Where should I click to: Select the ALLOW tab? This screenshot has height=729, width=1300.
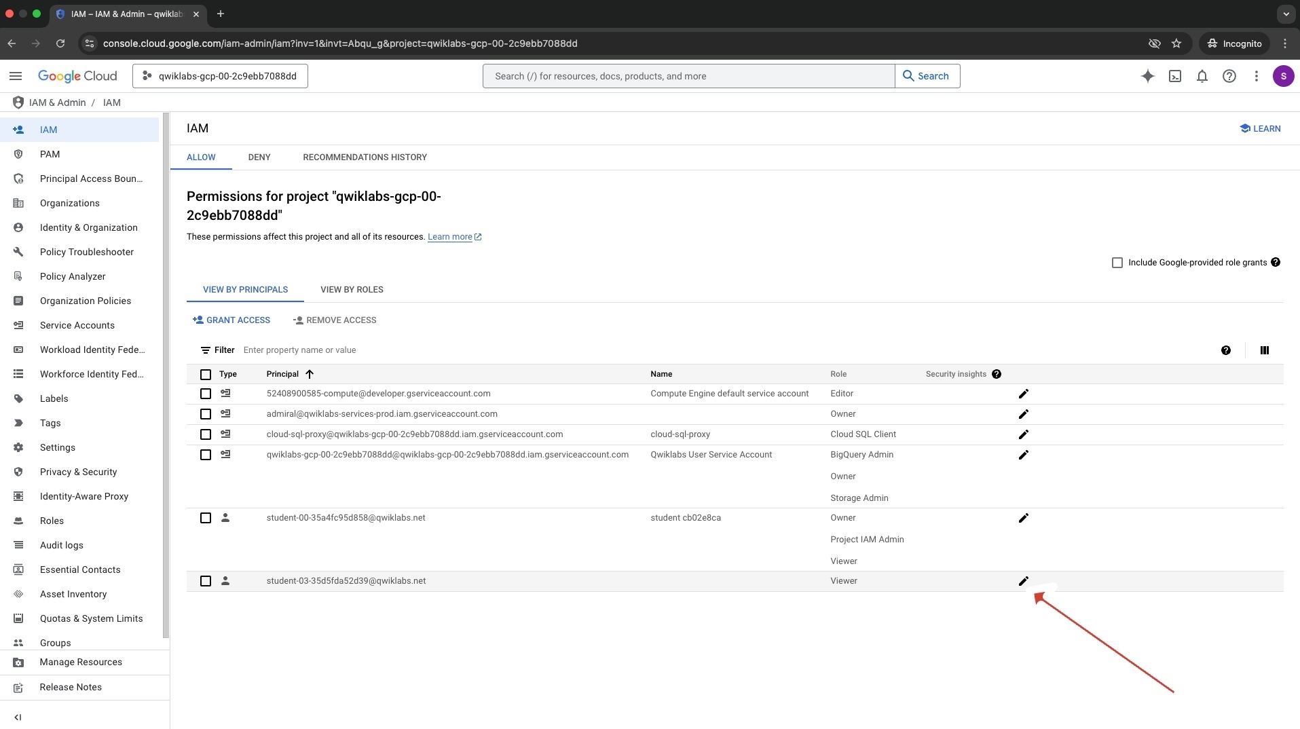point(201,157)
